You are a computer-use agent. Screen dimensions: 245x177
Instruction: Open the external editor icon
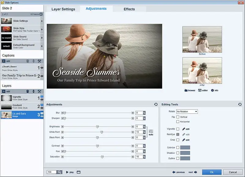click(200, 90)
